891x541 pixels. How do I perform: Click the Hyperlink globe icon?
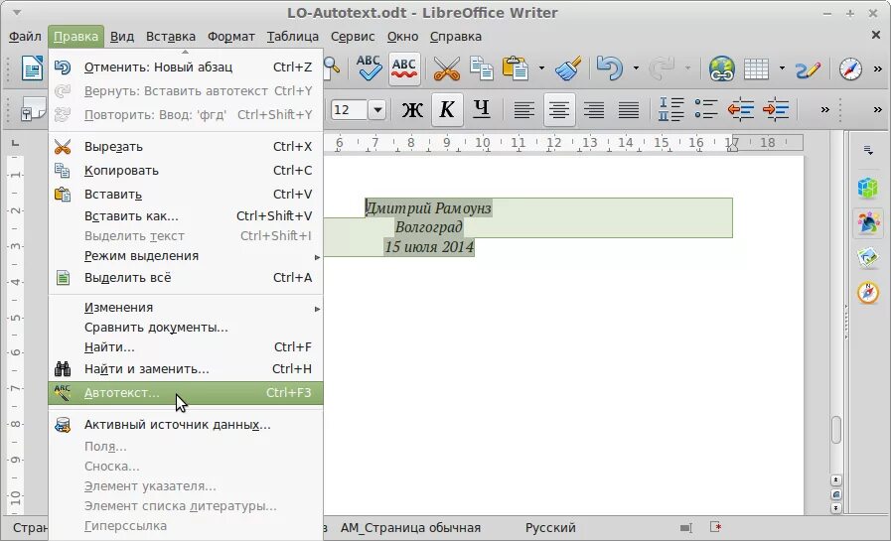coord(722,68)
